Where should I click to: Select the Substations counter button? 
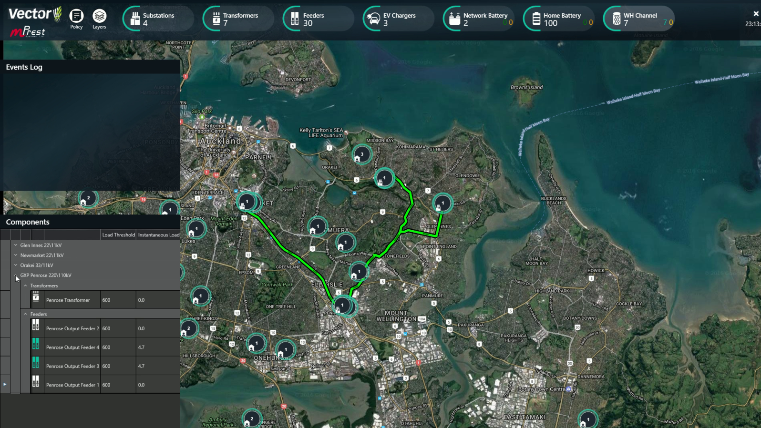click(157, 19)
